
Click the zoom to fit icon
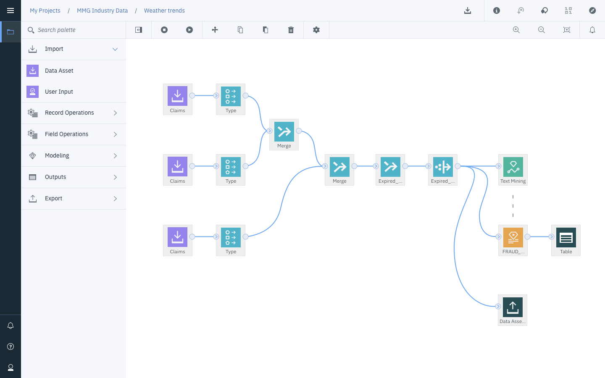(x=567, y=30)
